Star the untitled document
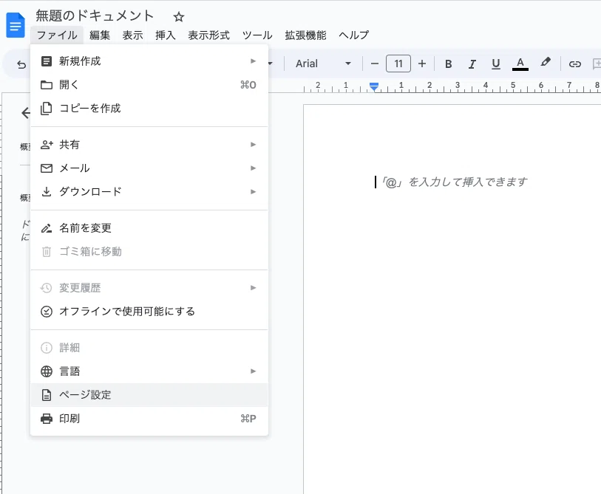601x494 pixels. pos(178,16)
